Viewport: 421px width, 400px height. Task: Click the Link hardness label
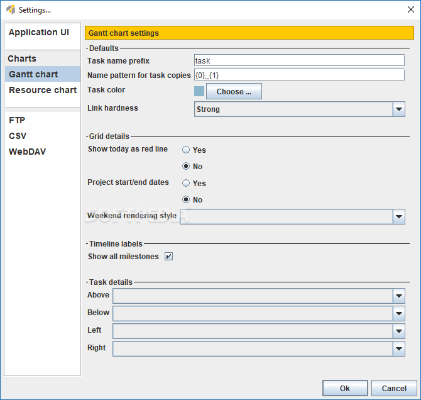[x=112, y=108]
